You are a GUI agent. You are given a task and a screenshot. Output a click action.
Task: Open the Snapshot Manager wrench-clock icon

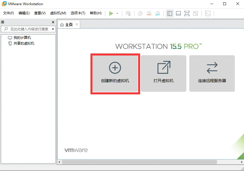(x=158, y=13)
